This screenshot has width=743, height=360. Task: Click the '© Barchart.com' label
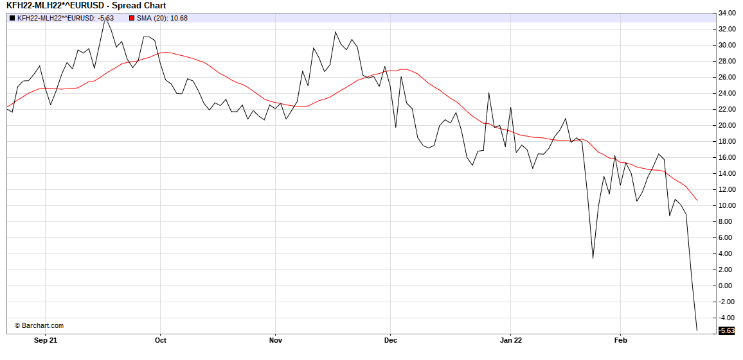[x=39, y=326]
